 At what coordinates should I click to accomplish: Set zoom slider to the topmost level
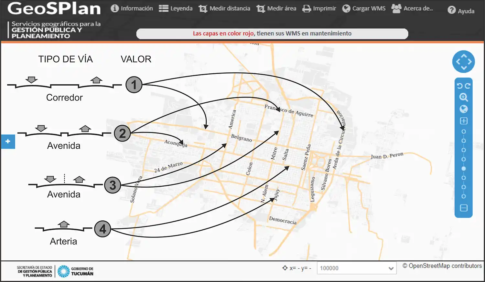tap(463, 132)
